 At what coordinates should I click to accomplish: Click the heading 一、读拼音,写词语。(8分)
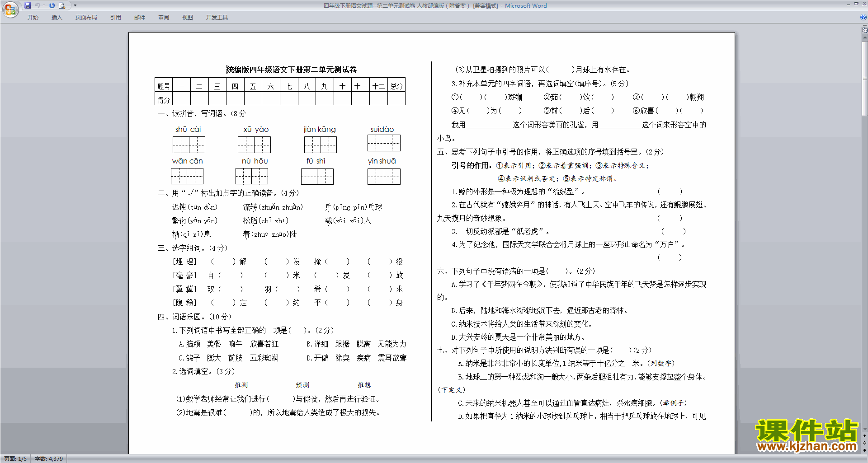(x=202, y=113)
